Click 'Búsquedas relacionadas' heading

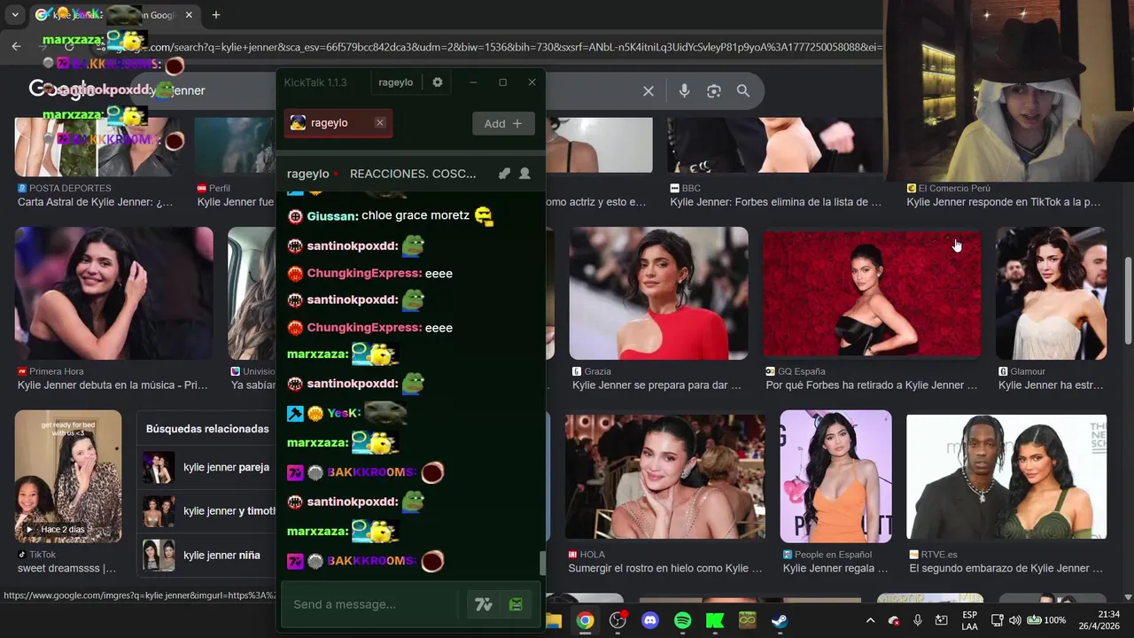207,429
